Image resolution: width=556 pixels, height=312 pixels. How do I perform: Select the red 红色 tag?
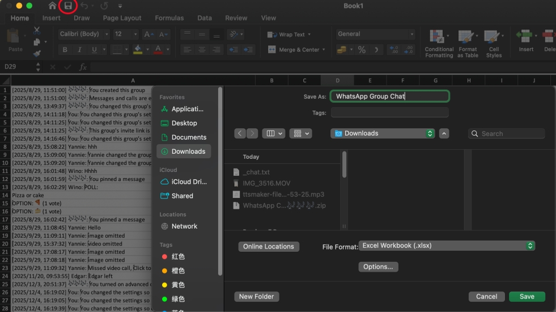pyautogui.click(x=178, y=257)
